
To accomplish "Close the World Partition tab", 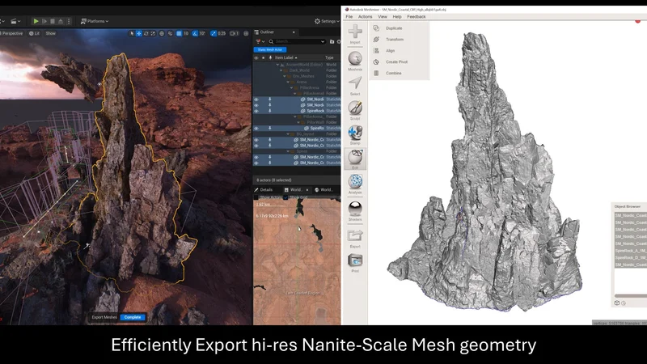I will [x=307, y=190].
